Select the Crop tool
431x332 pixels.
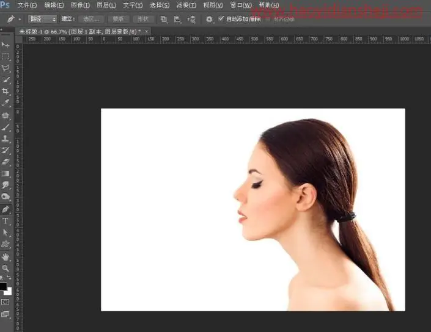[x=6, y=91]
